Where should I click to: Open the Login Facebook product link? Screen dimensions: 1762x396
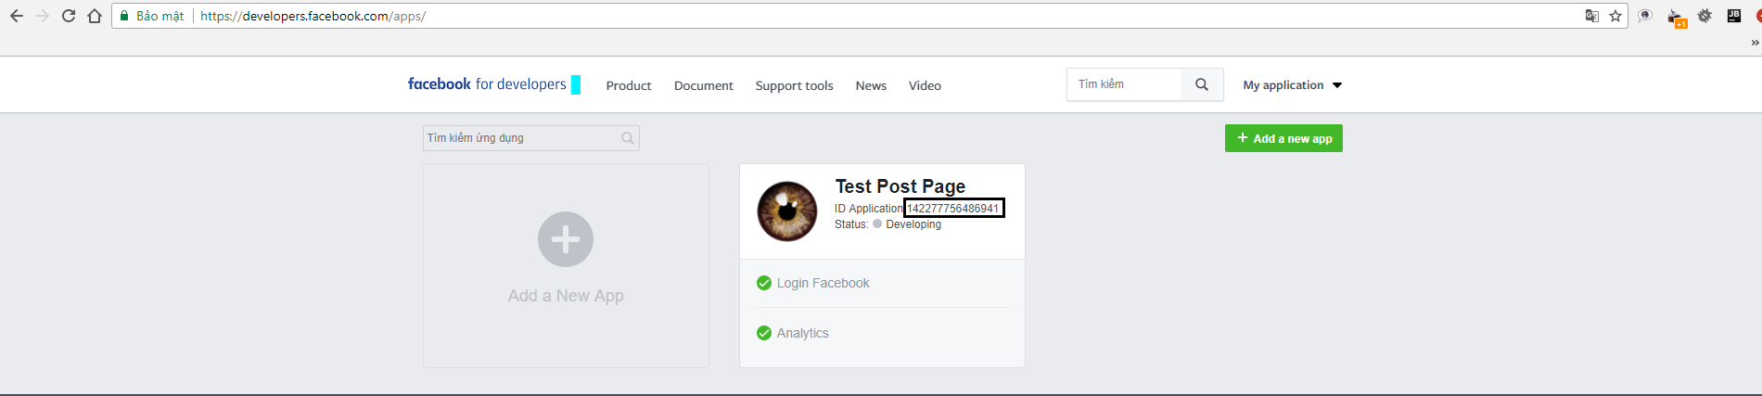pos(824,283)
